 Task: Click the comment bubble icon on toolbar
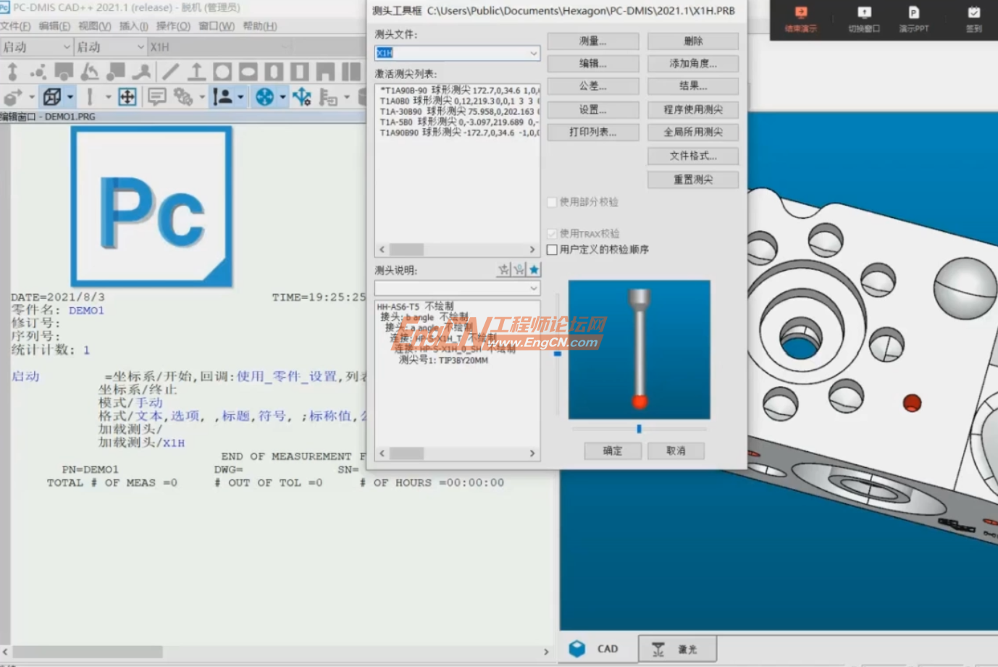(156, 96)
